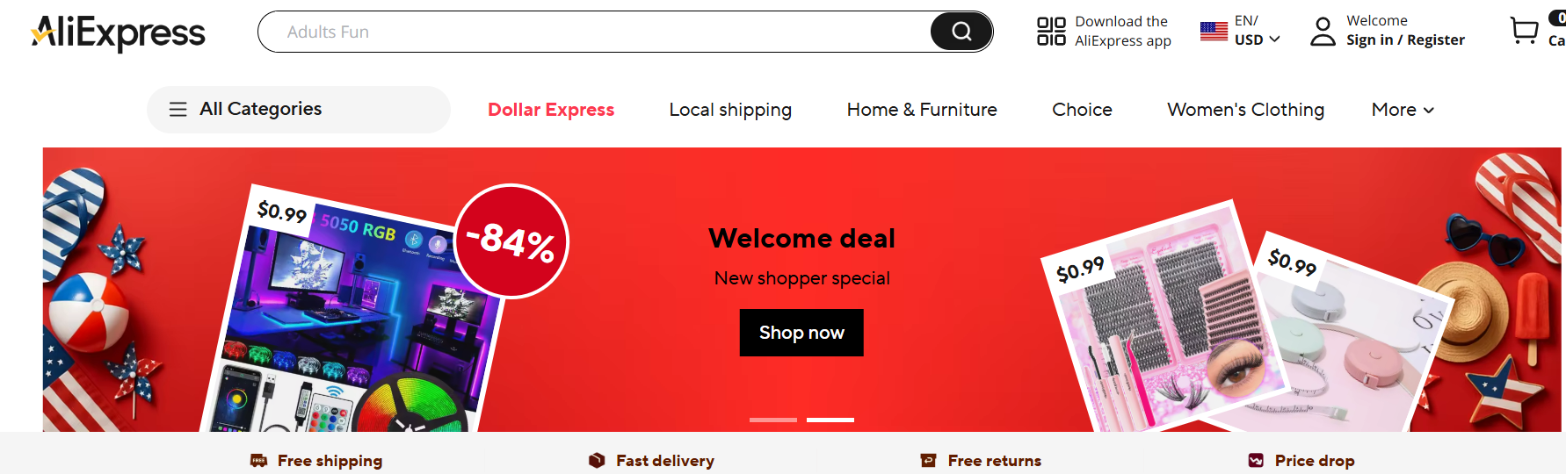Expand the EN/USD language currency dropdown

[x=1258, y=31]
